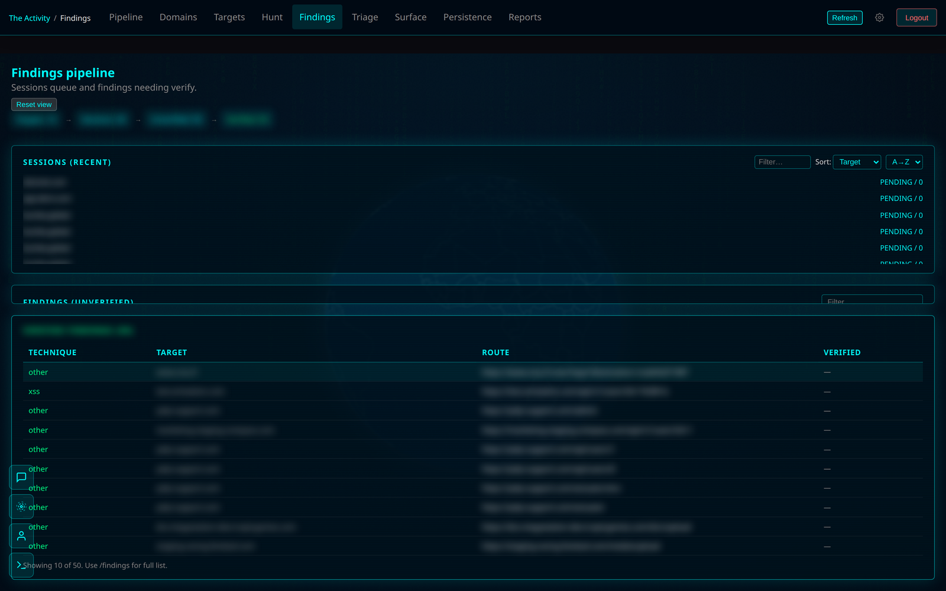Go to the Reports tab

coord(524,17)
